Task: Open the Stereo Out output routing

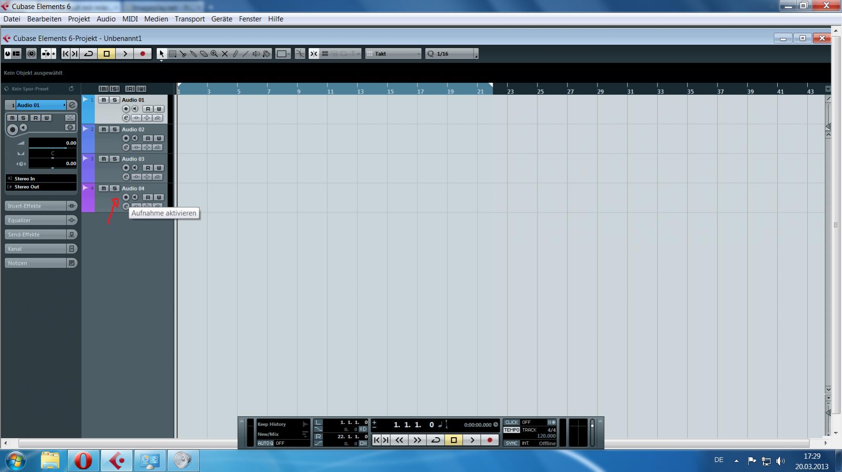Action: coord(41,187)
